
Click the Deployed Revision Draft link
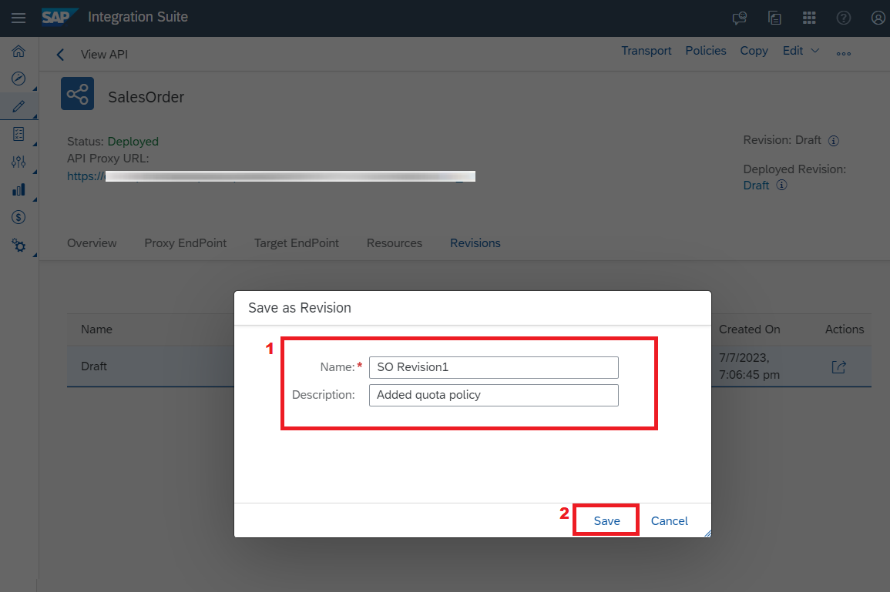(x=756, y=186)
